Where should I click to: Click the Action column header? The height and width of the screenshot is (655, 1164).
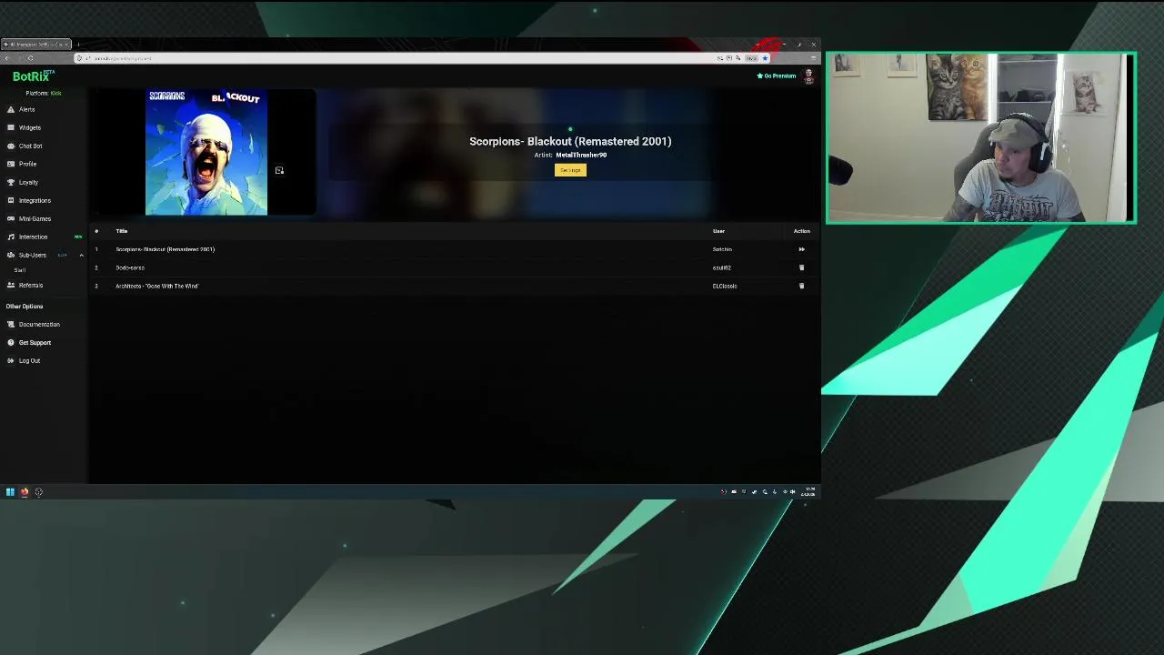click(x=801, y=231)
